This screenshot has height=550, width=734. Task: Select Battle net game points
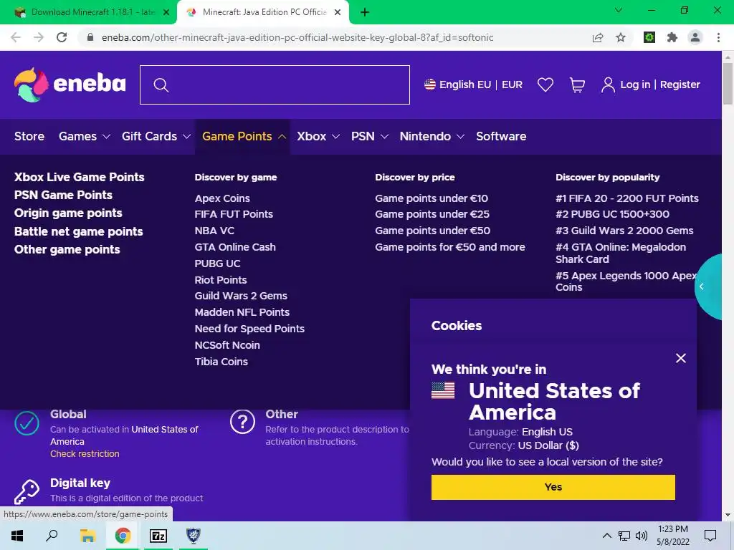(78, 231)
